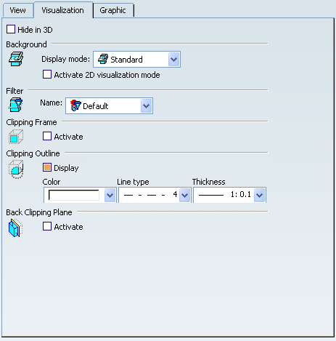Click the white Color swatch box
This screenshot has width=336, height=341.
click(x=74, y=195)
